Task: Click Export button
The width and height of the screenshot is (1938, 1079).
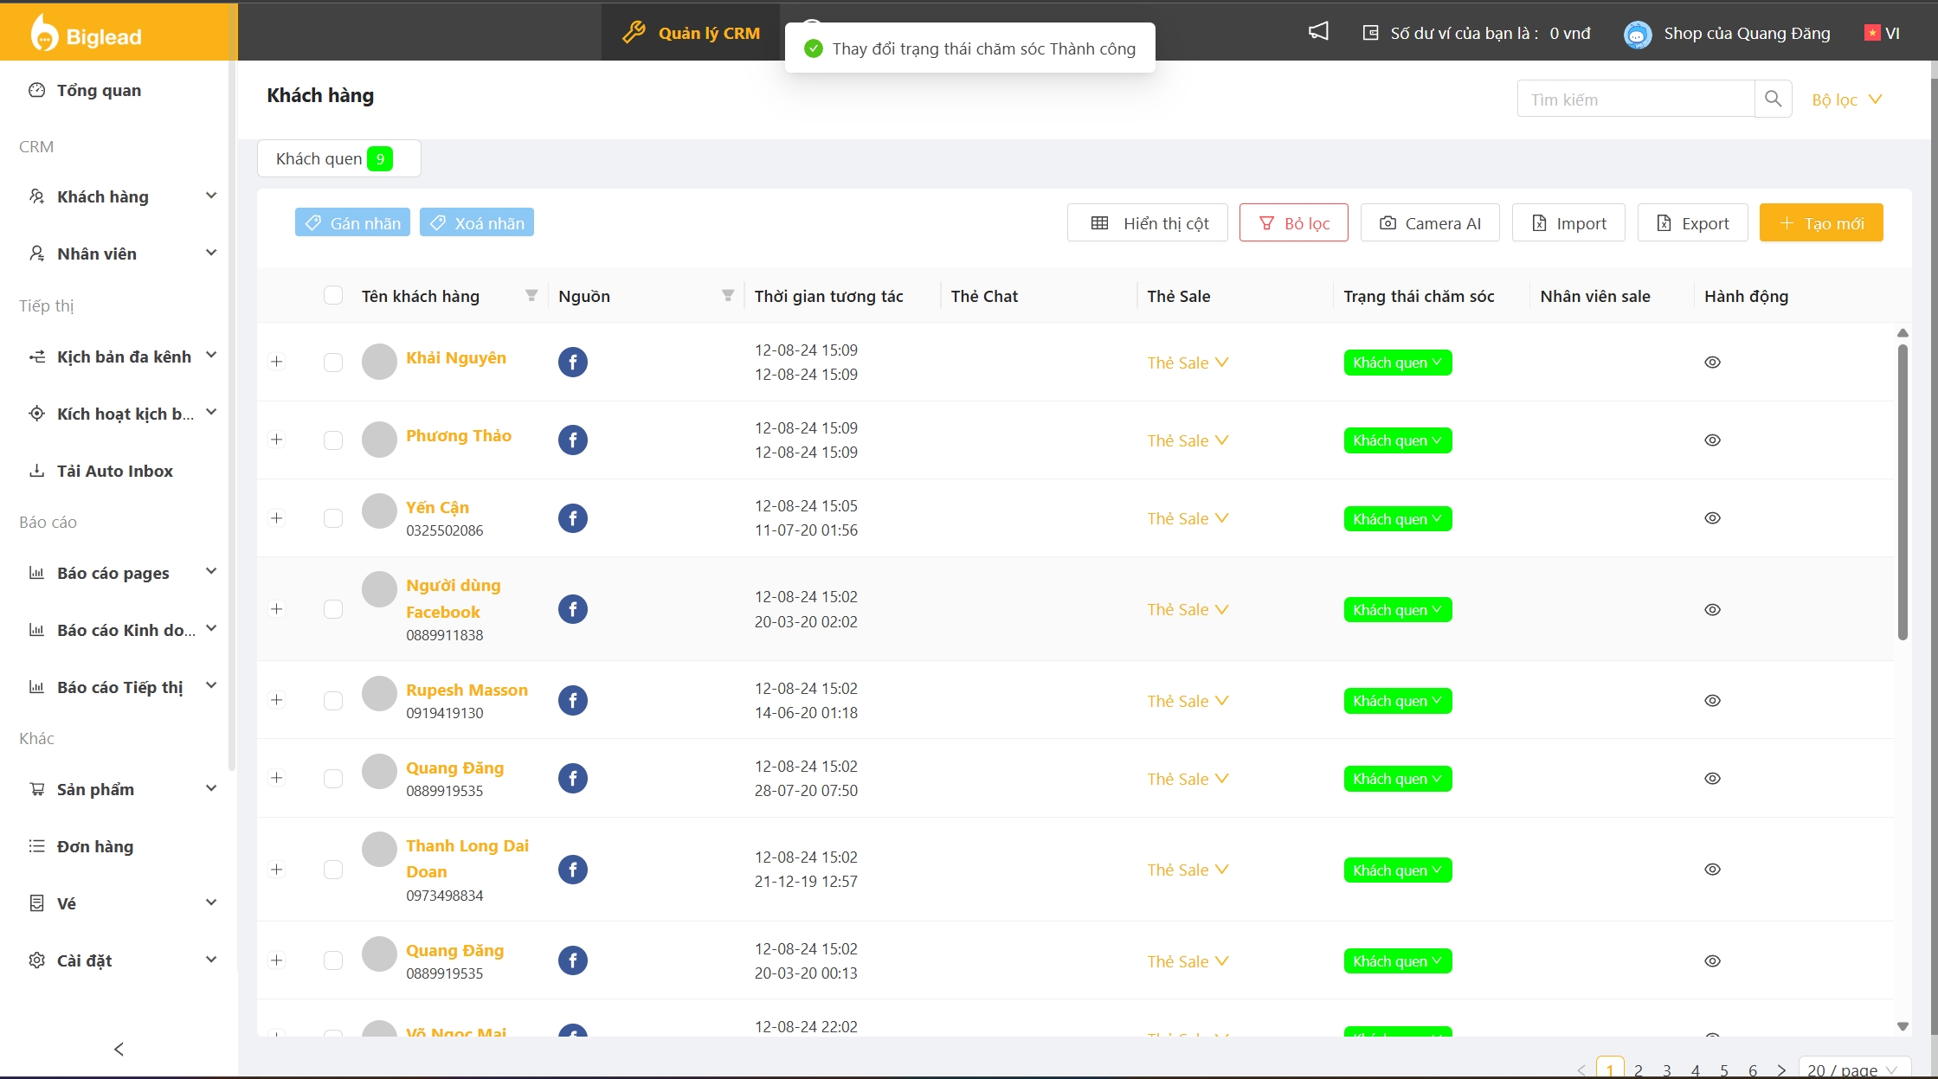Action: tap(1692, 223)
